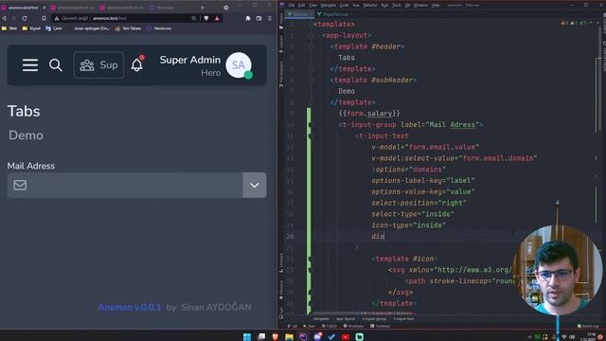606x341 pixels.
Task: Open File Explorer from taskbar
Action: [x=289, y=337]
